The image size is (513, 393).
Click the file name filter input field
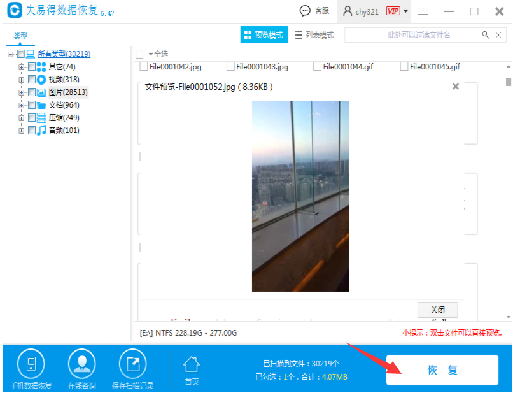click(x=414, y=35)
